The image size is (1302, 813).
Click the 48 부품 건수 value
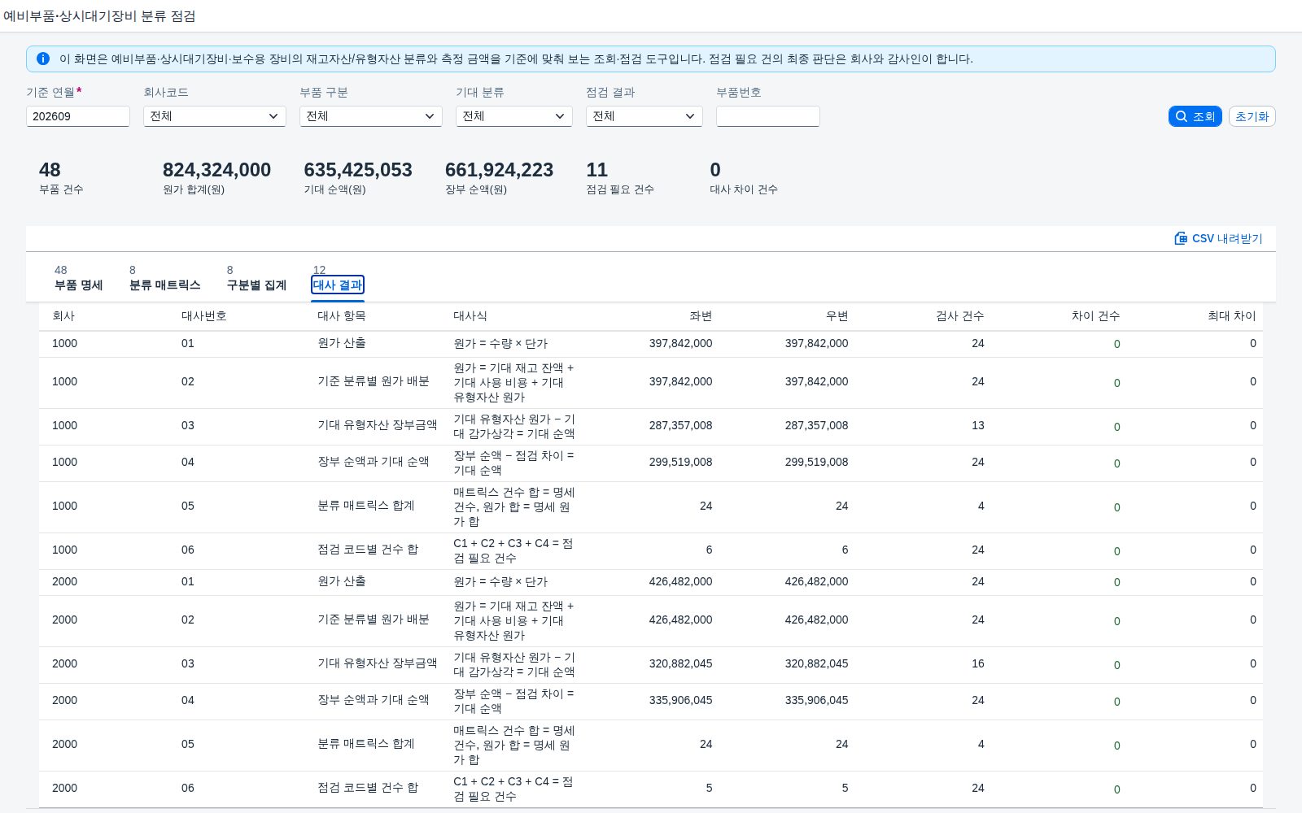pyautogui.click(x=50, y=170)
